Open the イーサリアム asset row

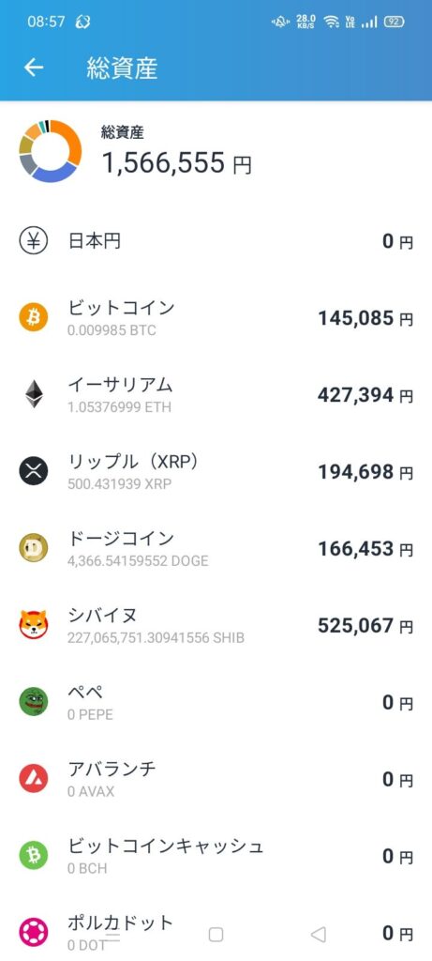(216, 395)
